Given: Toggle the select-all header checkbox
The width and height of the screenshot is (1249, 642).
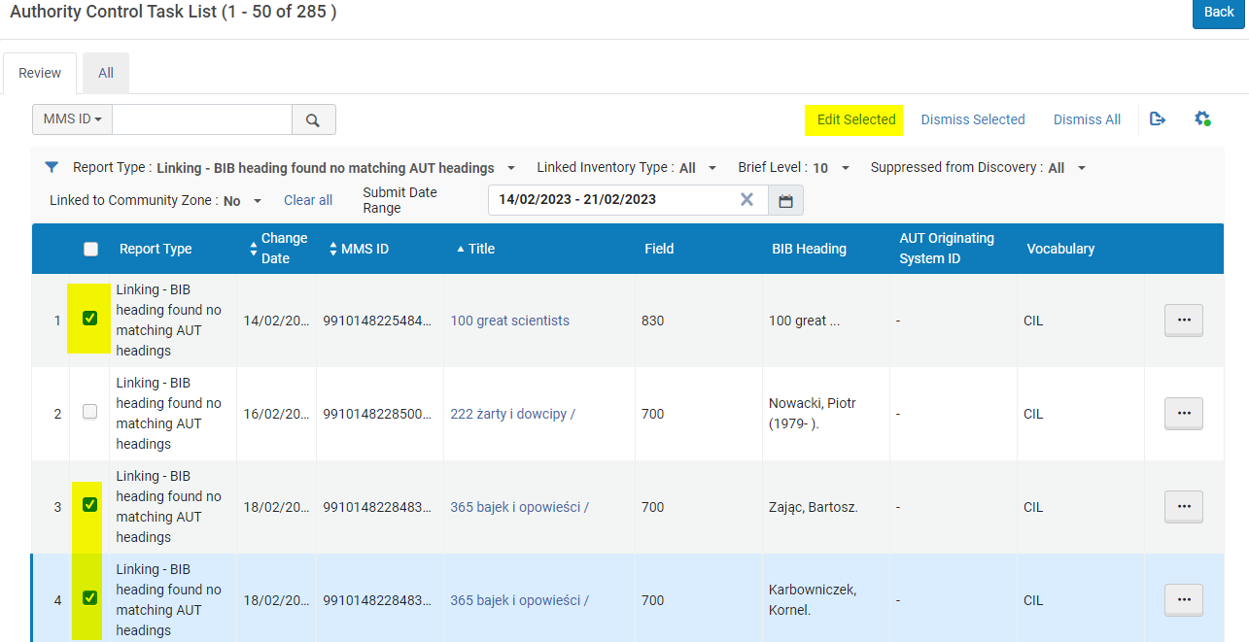Looking at the screenshot, I should (x=90, y=249).
